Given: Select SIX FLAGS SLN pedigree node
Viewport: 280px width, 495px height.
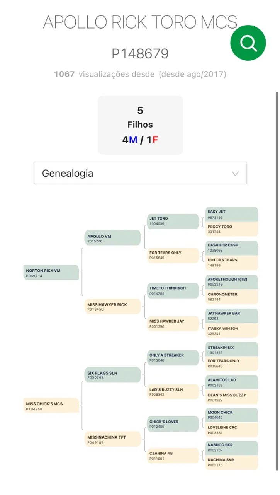Looking at the screenshot, I should (113, 375).
